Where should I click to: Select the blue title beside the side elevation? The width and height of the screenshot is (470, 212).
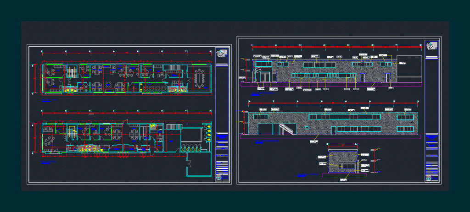[x=308, y=175]
